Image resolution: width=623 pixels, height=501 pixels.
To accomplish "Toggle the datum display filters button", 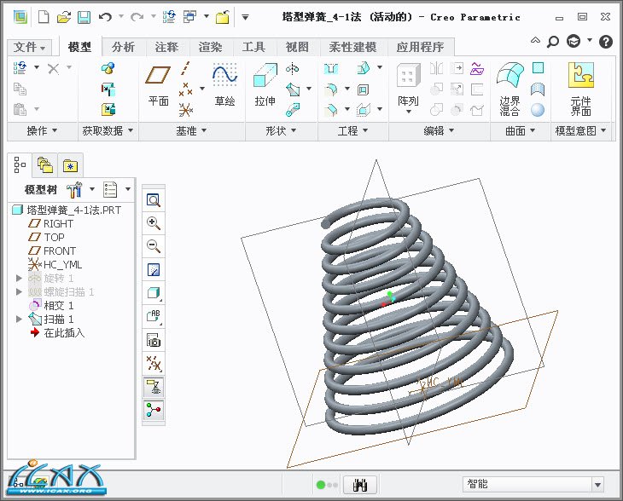I will pos(154,364).
